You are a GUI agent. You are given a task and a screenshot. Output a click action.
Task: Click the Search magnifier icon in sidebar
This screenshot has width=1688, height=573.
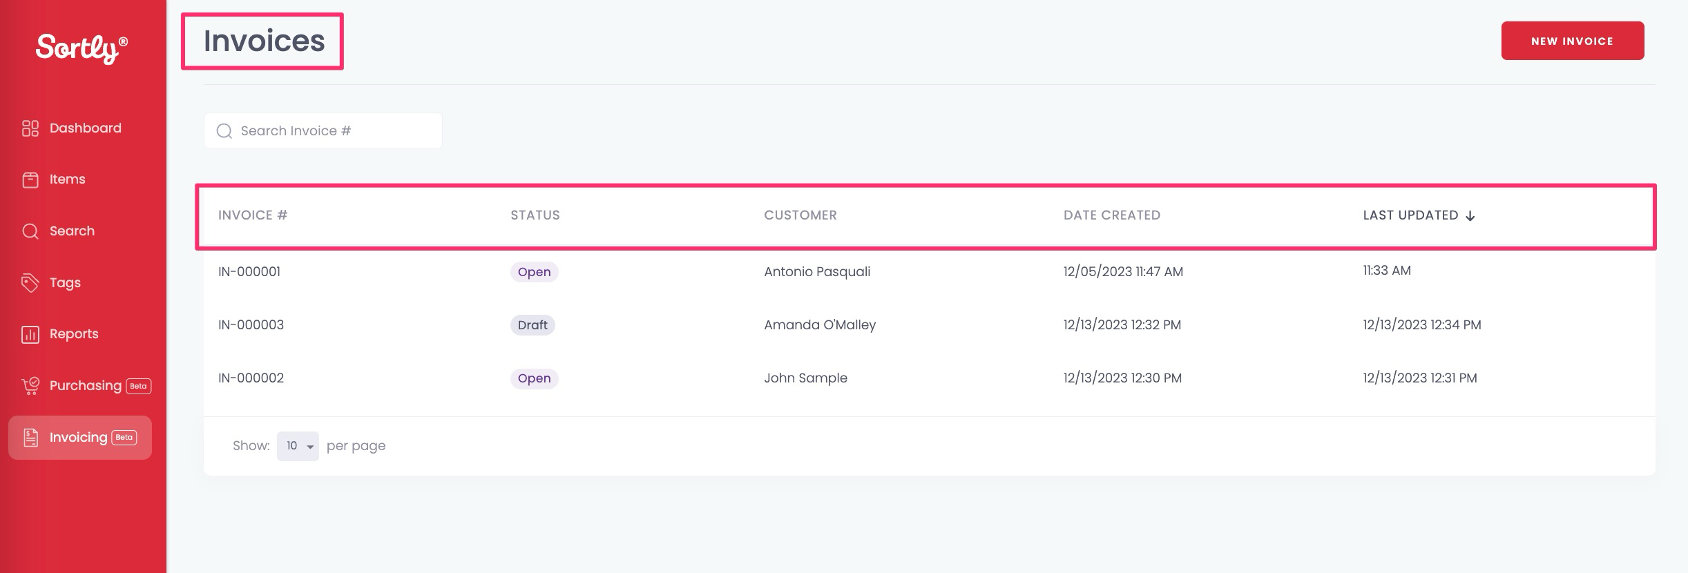click(30, 231)
